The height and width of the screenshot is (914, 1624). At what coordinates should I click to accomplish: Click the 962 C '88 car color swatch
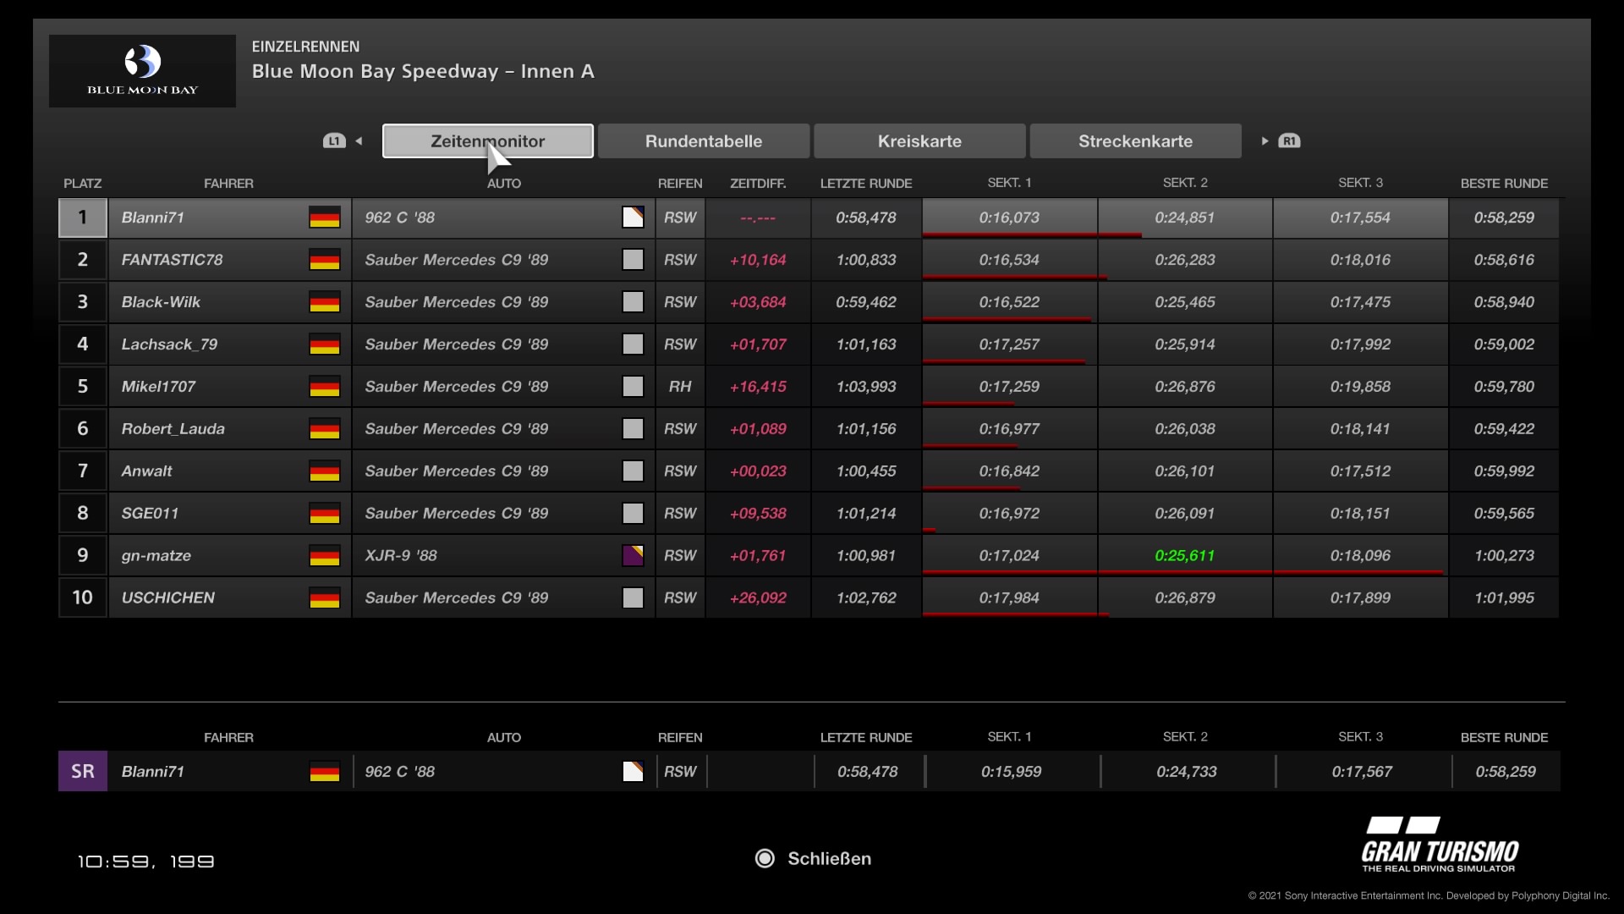click(x=633, y=217)
